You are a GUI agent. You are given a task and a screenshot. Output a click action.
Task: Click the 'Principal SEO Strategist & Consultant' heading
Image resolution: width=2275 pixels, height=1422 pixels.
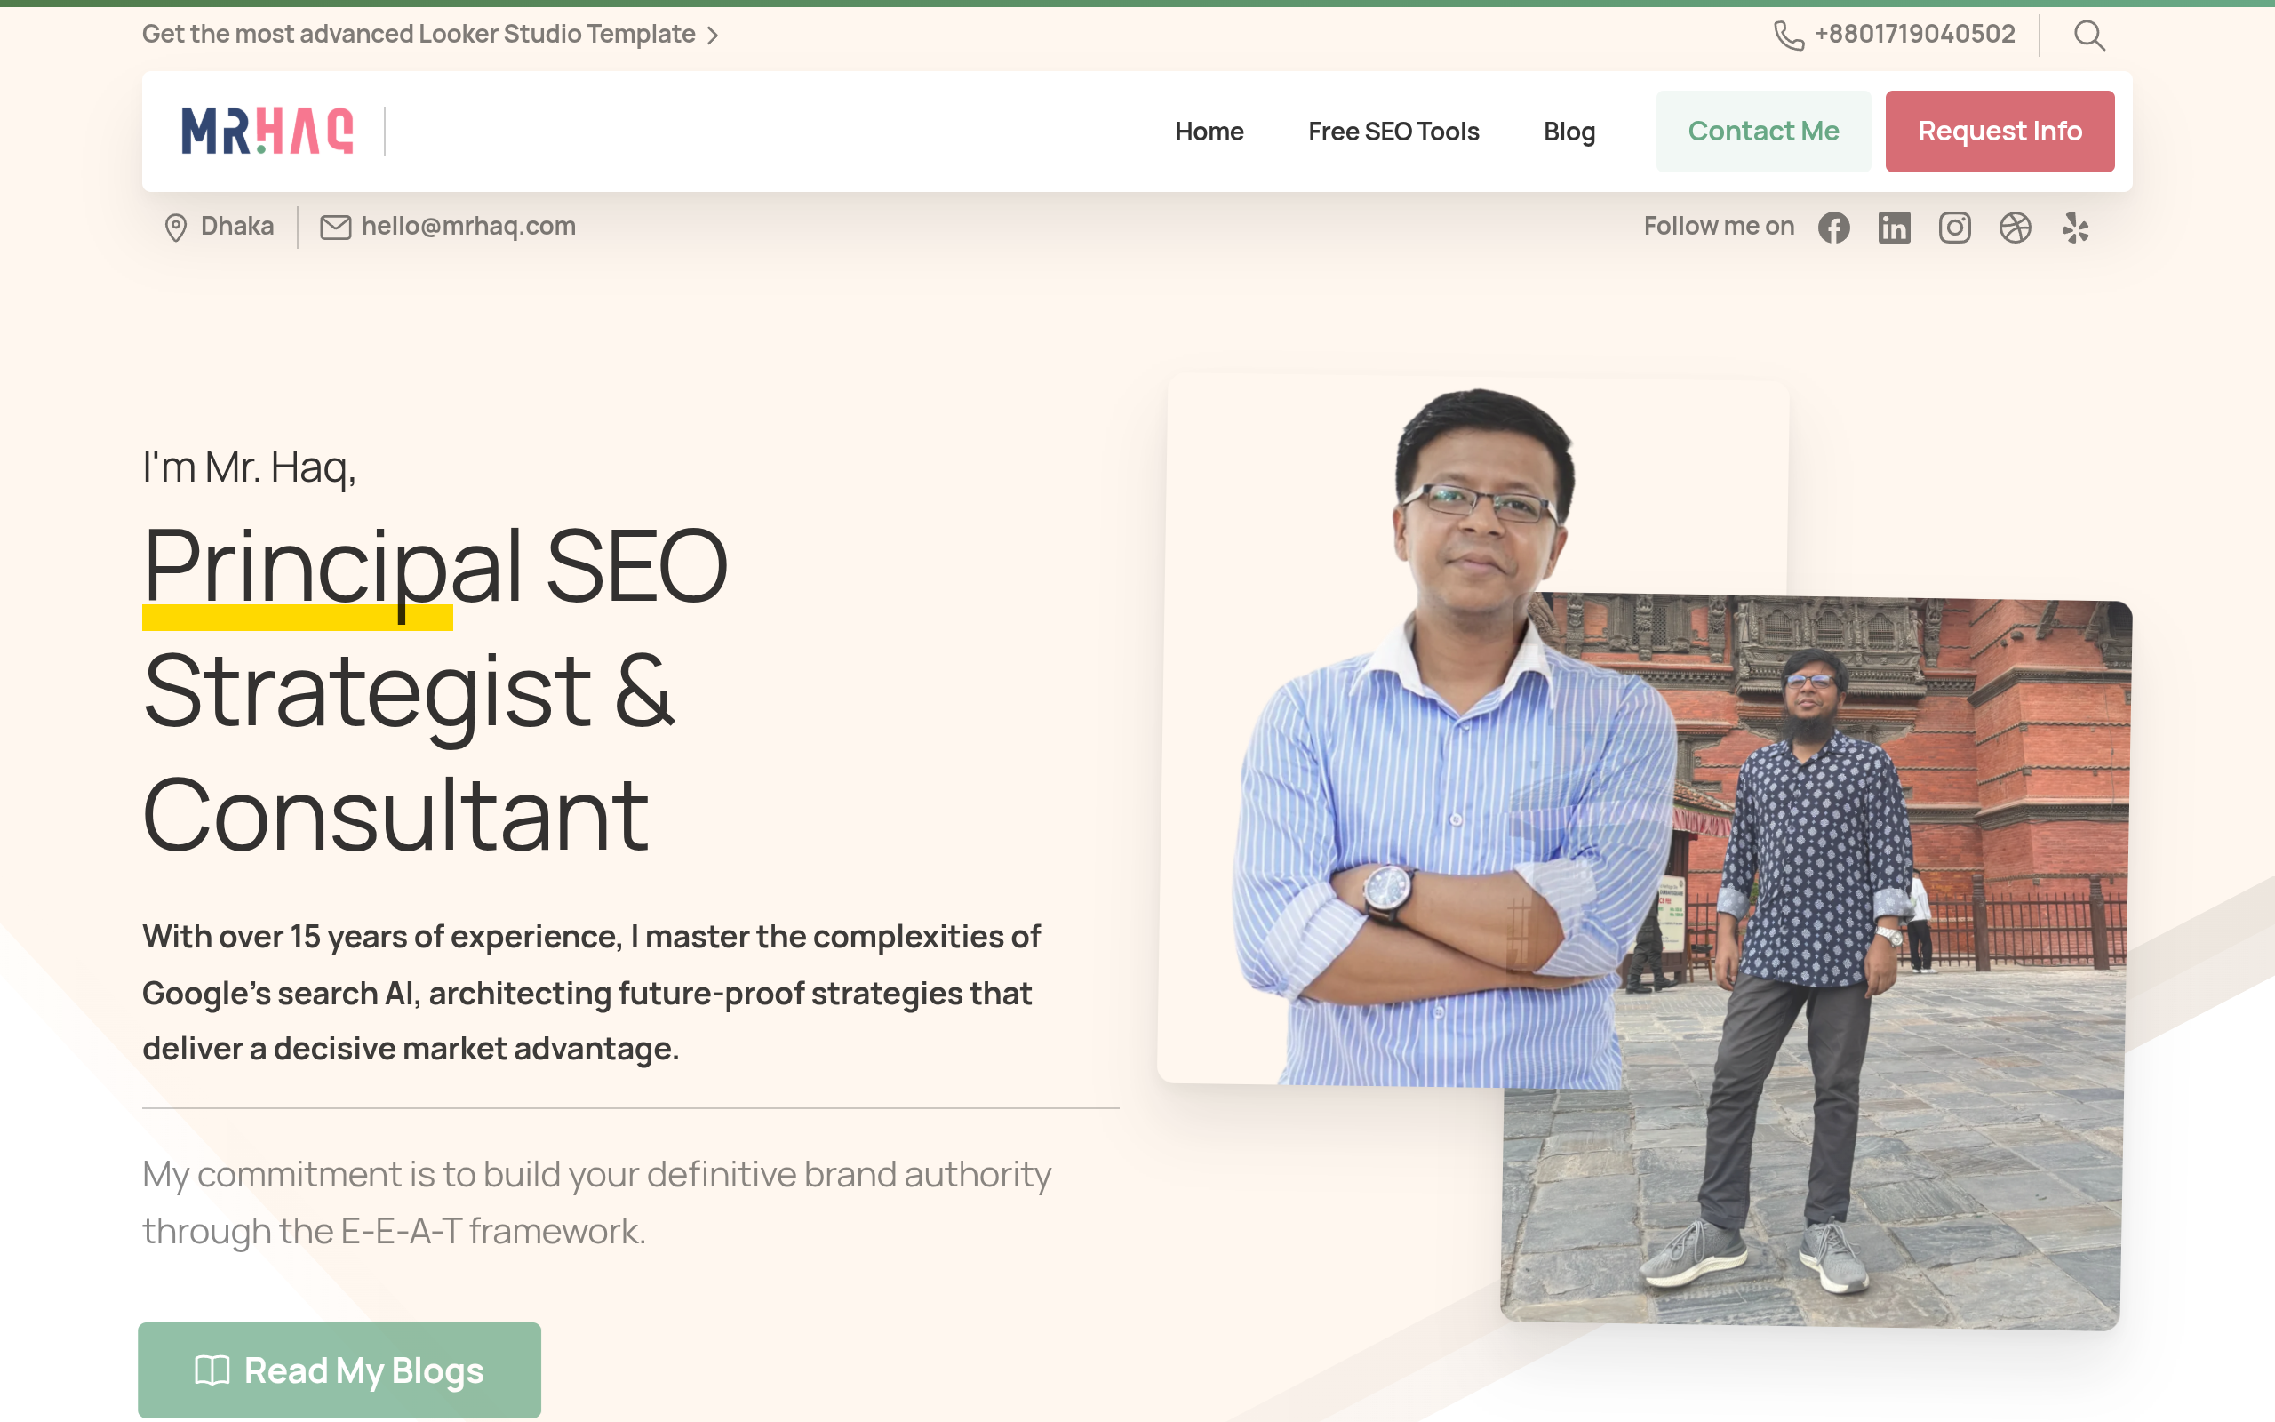coord(435,690)
